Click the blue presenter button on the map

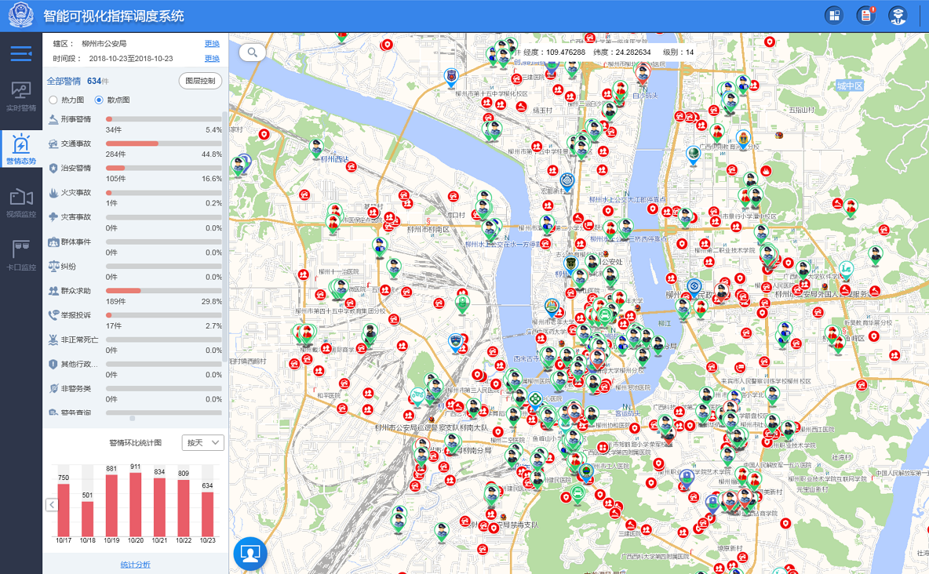250,554
